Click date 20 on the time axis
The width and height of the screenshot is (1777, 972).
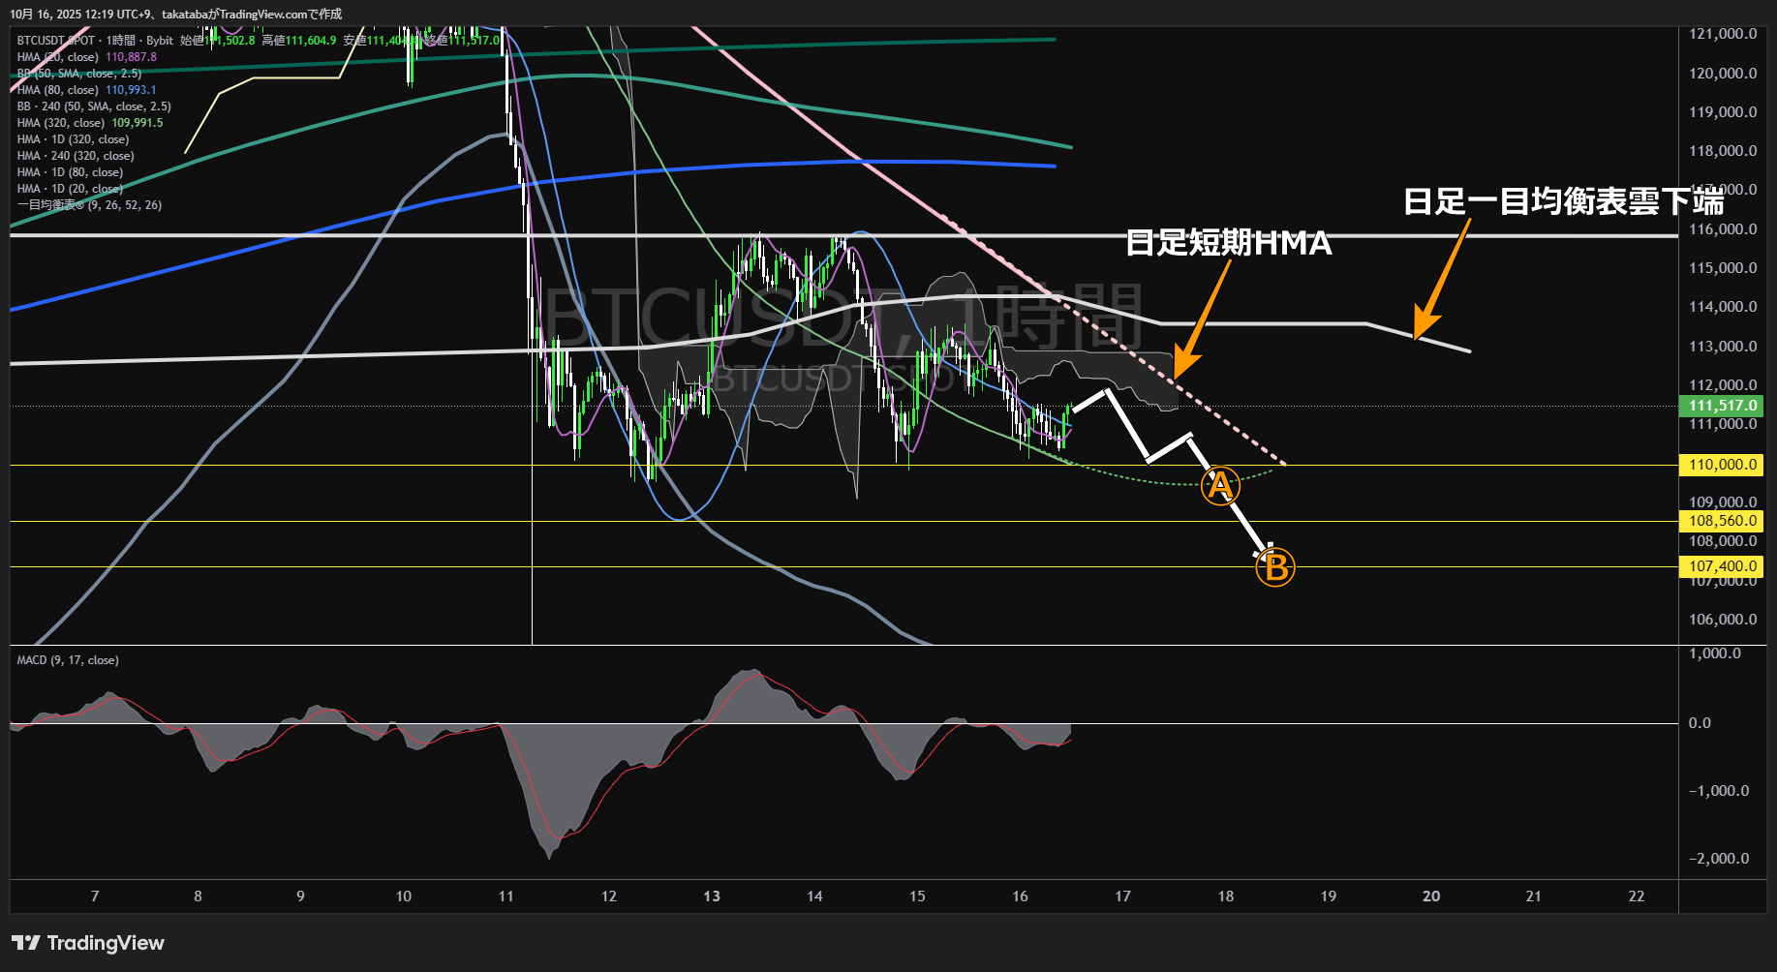click(x=1431, y=896)
